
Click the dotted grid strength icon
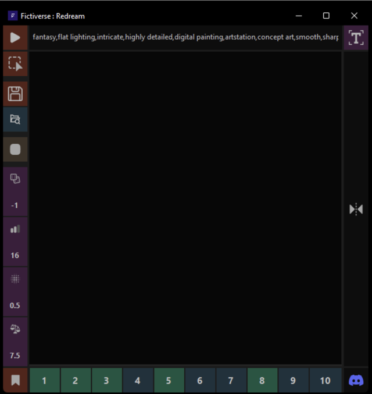pyautogui.click(x=15, y=279)
